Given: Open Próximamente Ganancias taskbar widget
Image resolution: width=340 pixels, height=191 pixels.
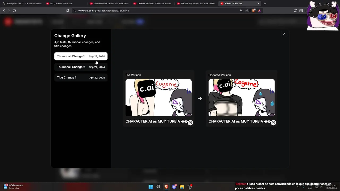Looking at the screenshot, I should point(13,187).
